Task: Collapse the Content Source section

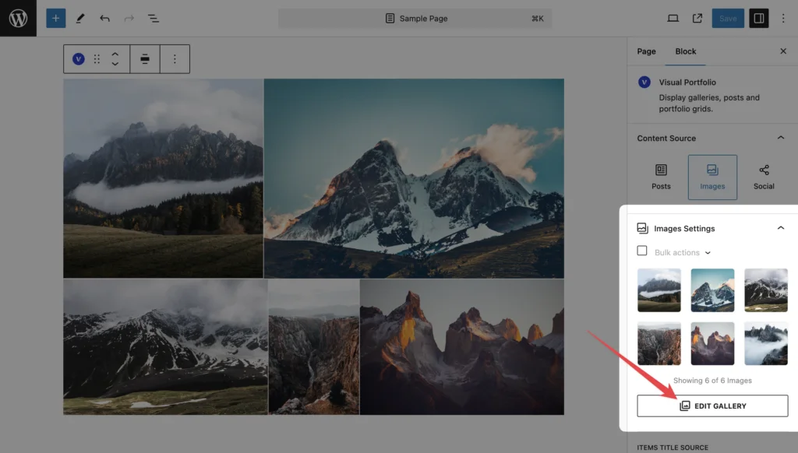Action: click(780, 138)
